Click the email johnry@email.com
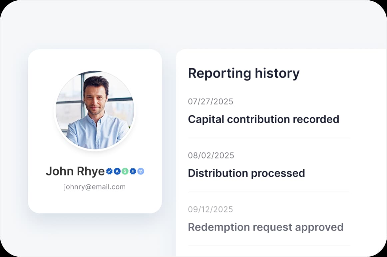Screen dimensions: 387x257 click(95, 187)
